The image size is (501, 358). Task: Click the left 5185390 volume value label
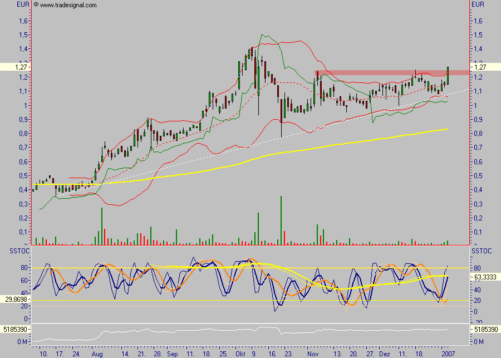[14, 330]
